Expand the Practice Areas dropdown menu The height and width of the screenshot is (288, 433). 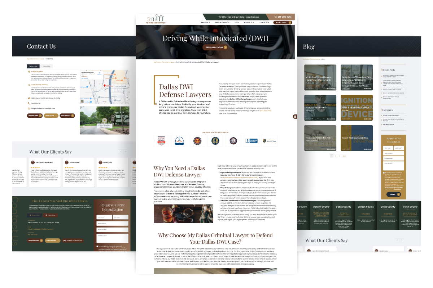pos(222,22)
